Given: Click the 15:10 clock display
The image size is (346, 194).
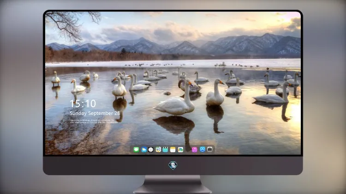Looking at the screenshot, I should coord(83,103).
